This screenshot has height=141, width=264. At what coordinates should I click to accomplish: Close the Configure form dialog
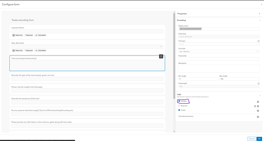coord(261,4)
